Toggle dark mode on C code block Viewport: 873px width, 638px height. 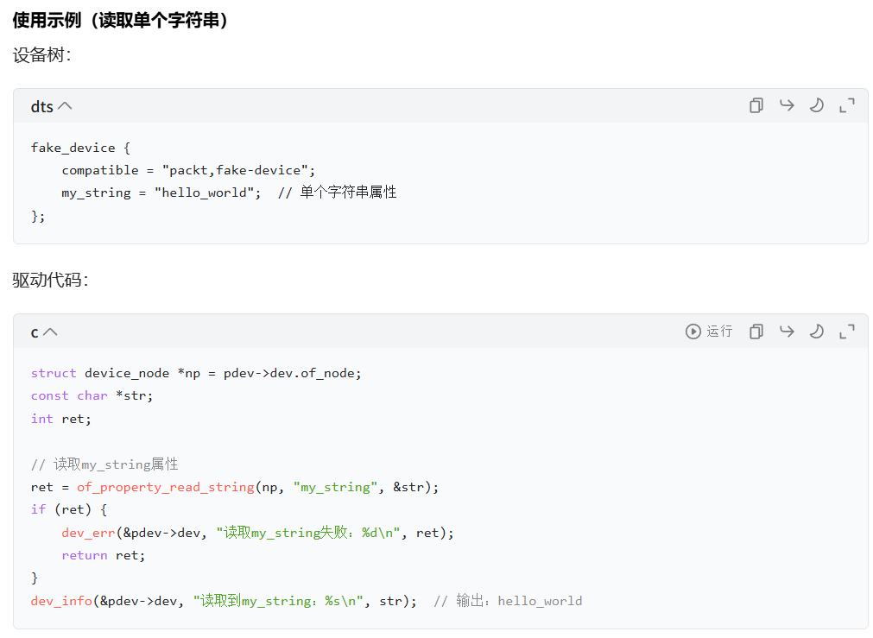(x=817, y=332)
